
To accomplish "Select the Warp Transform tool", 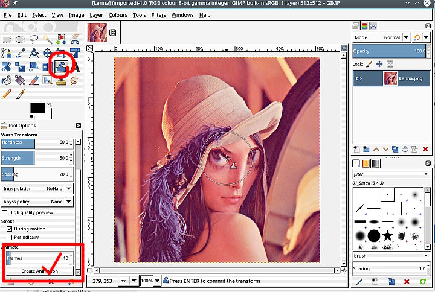I will 61,67.
